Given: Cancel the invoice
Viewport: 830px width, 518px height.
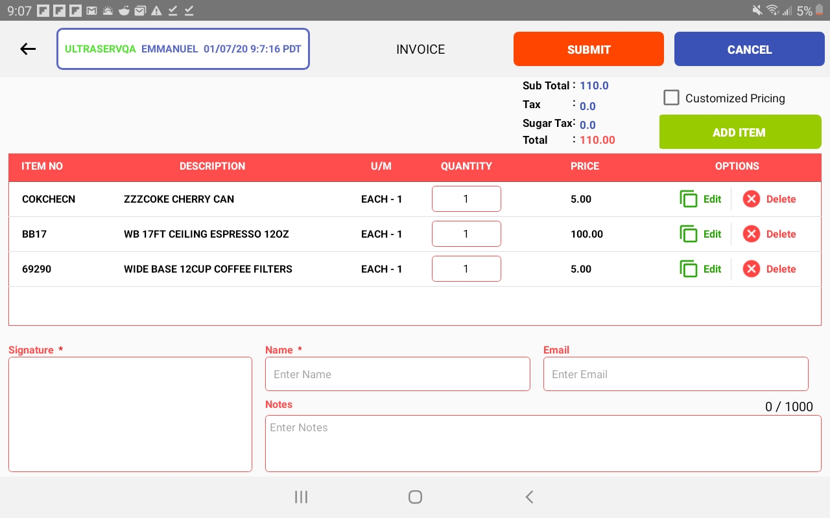Looking at the screenshot, I should 750,49.
